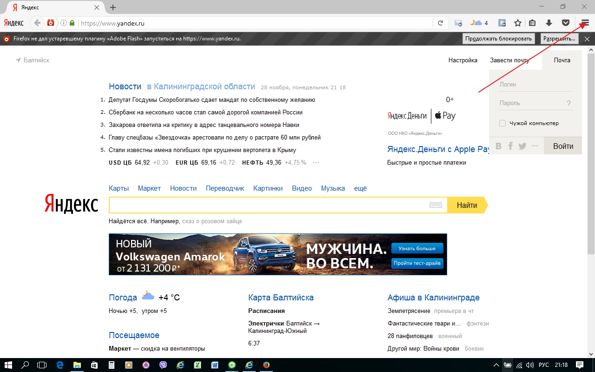Open the Посещаемое section link

pyautogui.click(x=134, y=335)
